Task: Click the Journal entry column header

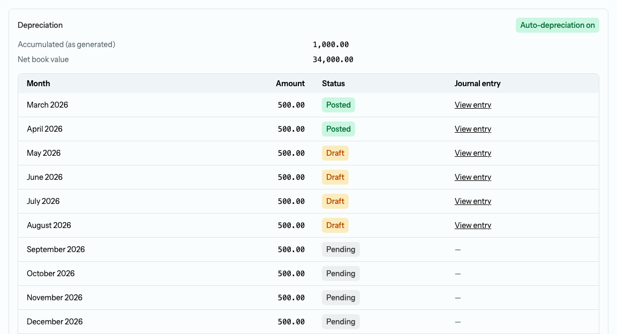Action: pos(477,83)
